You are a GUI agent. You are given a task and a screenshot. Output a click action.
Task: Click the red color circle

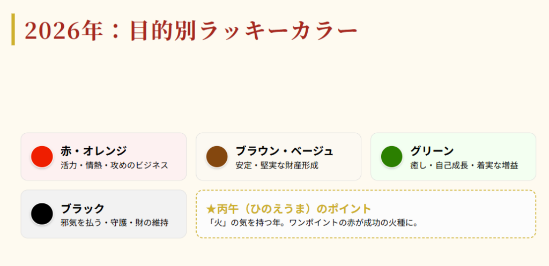pos(42,156)
